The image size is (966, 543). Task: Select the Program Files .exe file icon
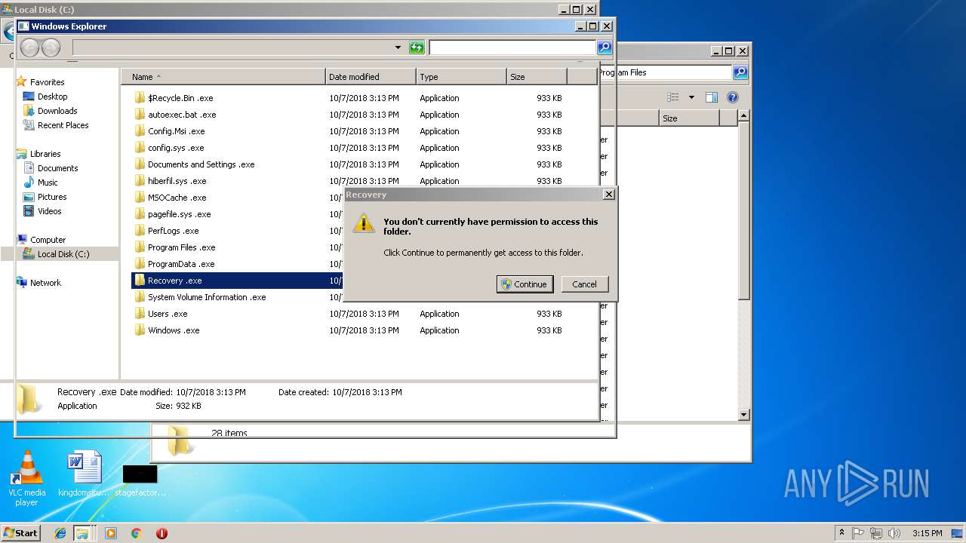point(140,247)
